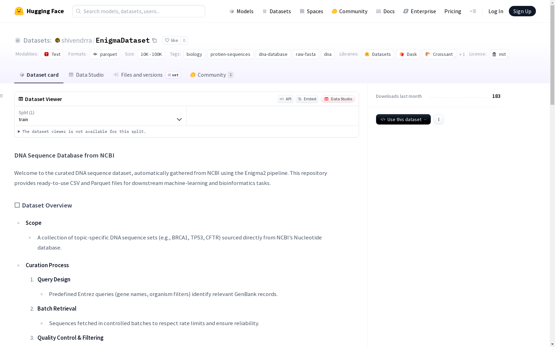Switch to the Data Studio tab
This screenshot has height=347, width=555.
coord(86,75)
